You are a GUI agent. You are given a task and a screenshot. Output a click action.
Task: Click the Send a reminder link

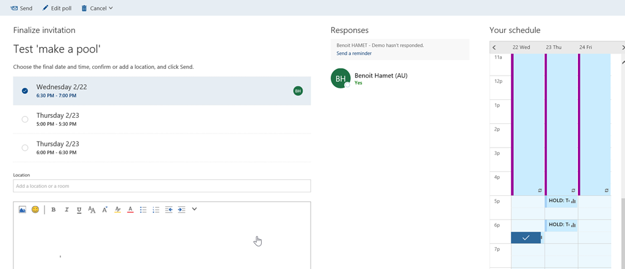coord(354,54)
